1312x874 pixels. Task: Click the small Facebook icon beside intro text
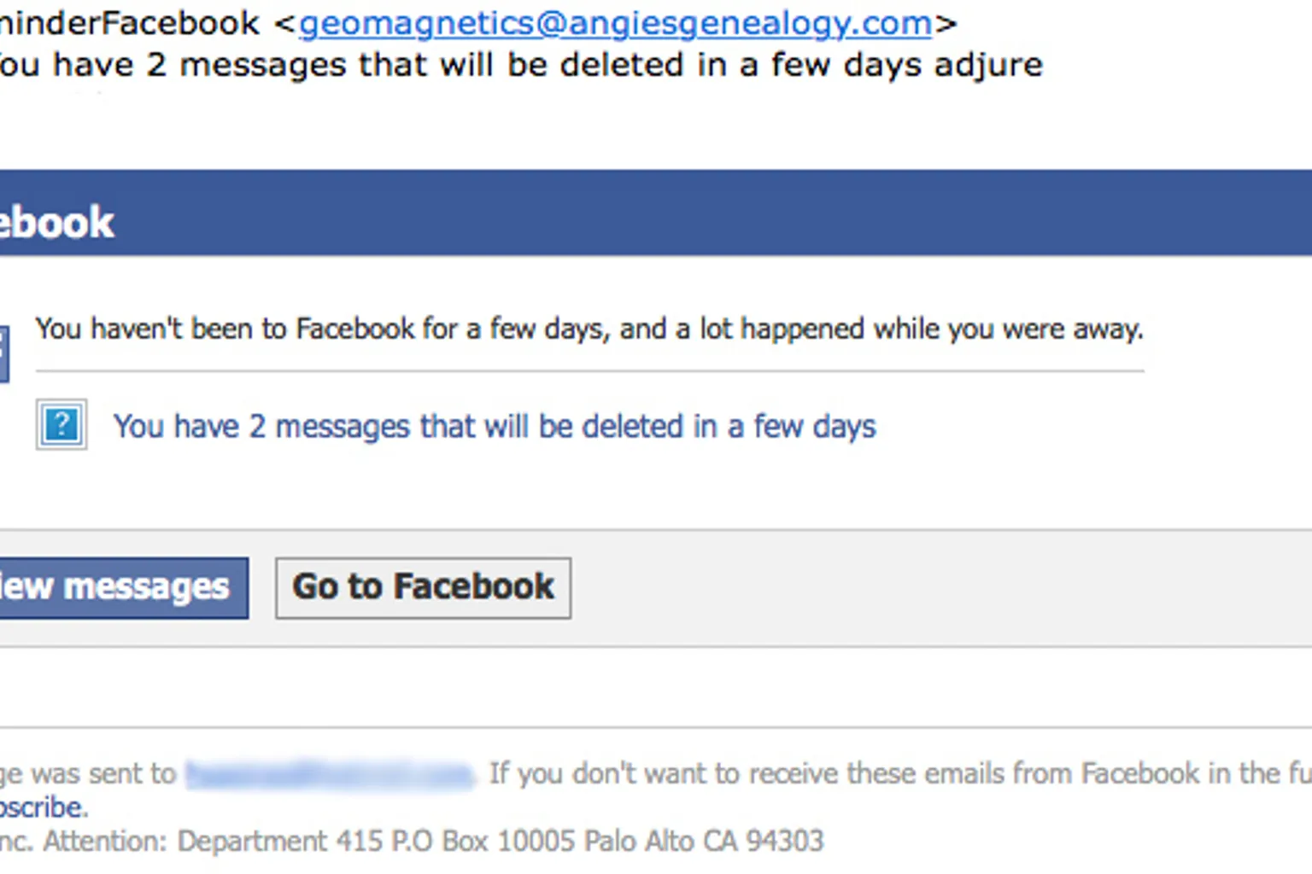(x=3, y=353)
